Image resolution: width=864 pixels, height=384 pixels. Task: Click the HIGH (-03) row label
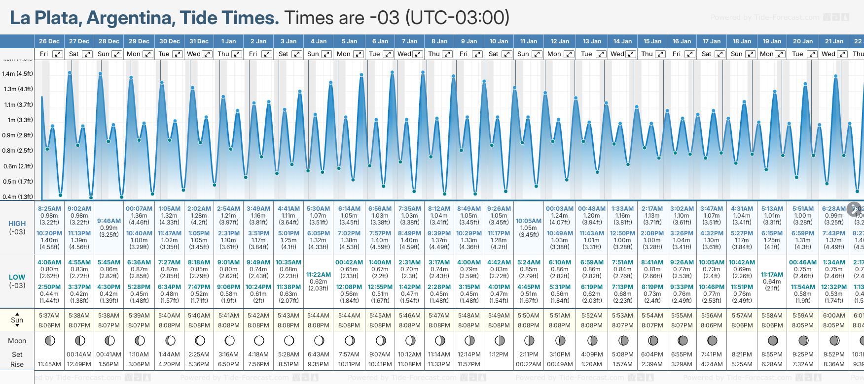click(x=17, y=227)
